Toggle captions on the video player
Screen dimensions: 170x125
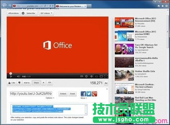click(x=82, y=76)
